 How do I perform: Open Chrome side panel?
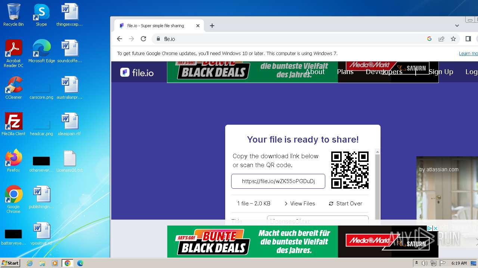pos(468,39)
